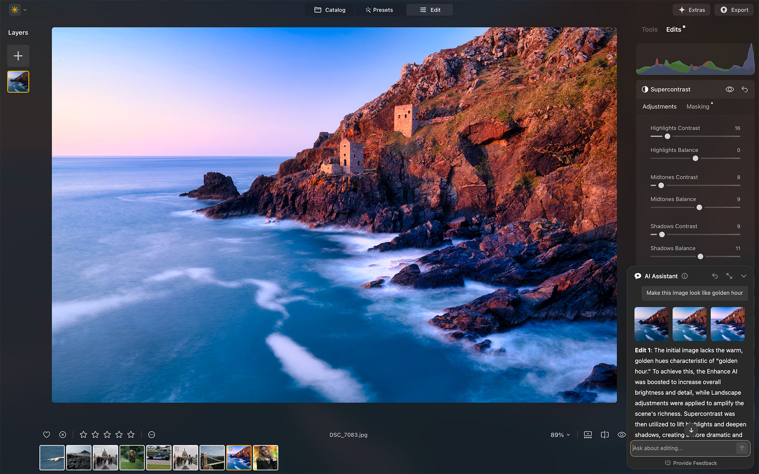The width and height of the screenshot is (759, 474).
Task: Collapse the AI Assistant panel with the chevron
Action: [x=743, y=276]
